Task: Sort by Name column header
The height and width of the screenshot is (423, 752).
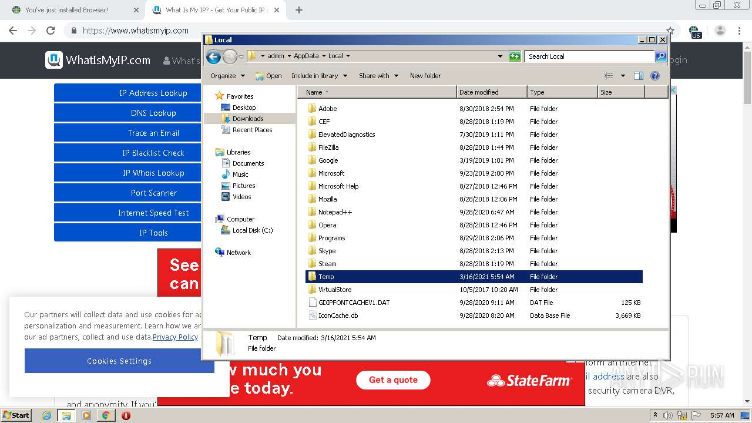Action: point(377,92)
